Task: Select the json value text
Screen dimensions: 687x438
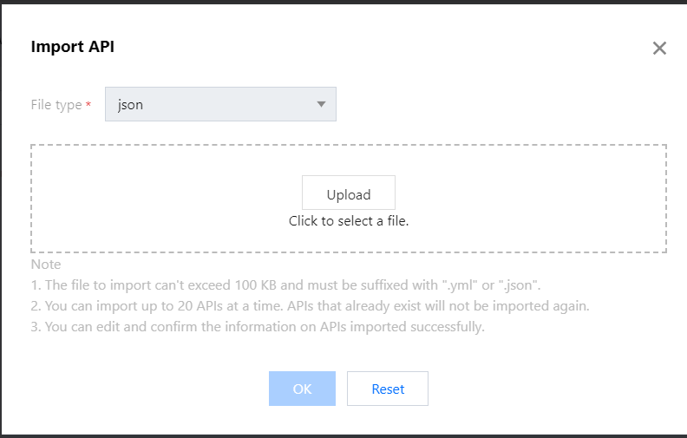Action: [131, 105]
